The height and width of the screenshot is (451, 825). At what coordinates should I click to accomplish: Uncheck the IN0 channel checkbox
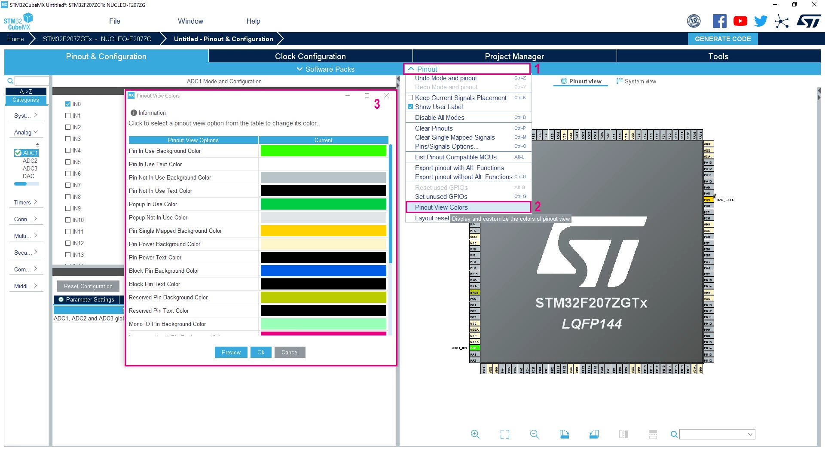click(68, 104)
